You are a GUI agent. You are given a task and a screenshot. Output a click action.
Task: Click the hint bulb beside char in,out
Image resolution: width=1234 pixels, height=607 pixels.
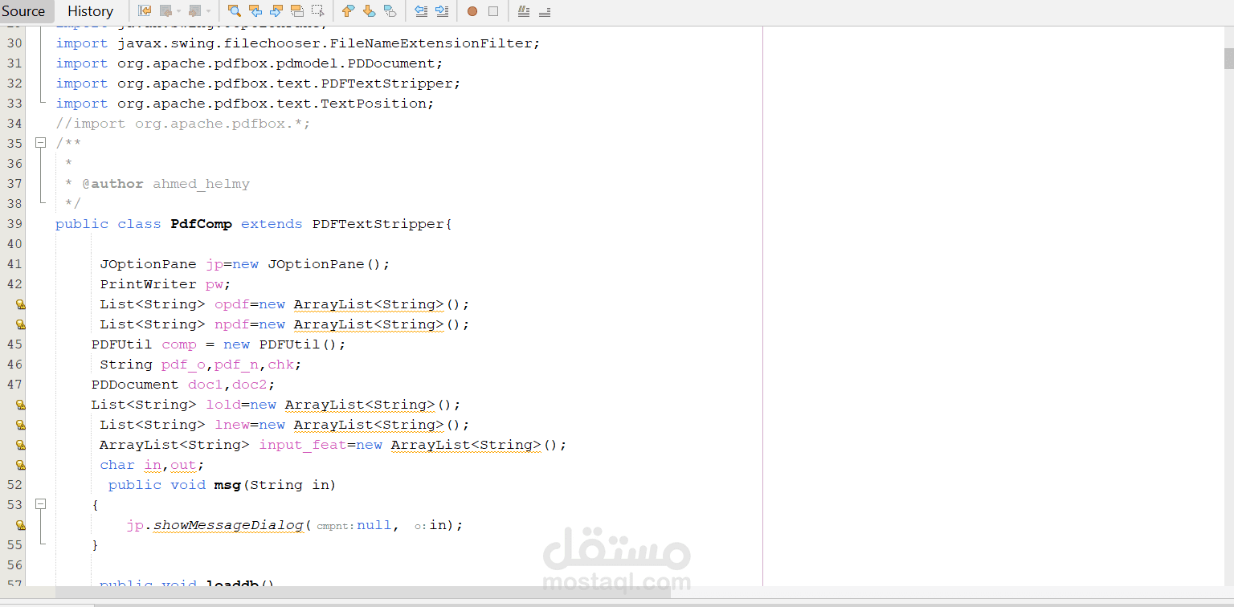point(20,465)
